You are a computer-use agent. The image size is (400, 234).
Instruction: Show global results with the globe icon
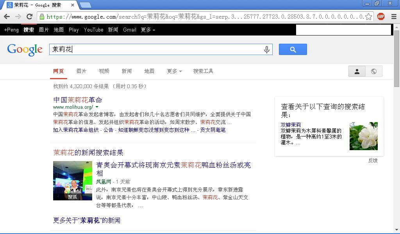[x=374, y=71]
